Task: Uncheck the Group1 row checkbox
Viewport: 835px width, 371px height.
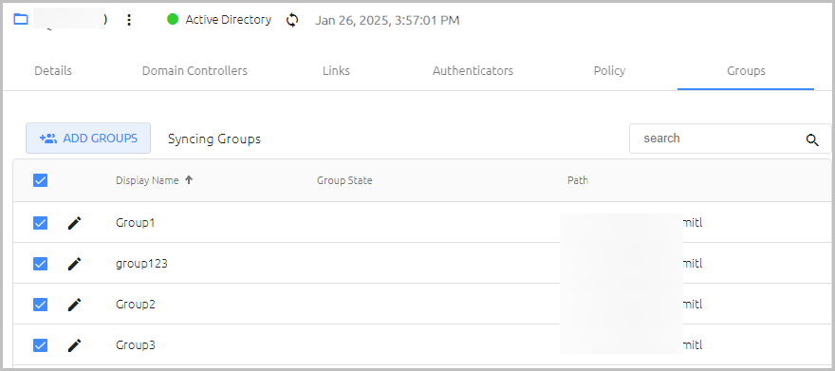Action: click(41, 223)
